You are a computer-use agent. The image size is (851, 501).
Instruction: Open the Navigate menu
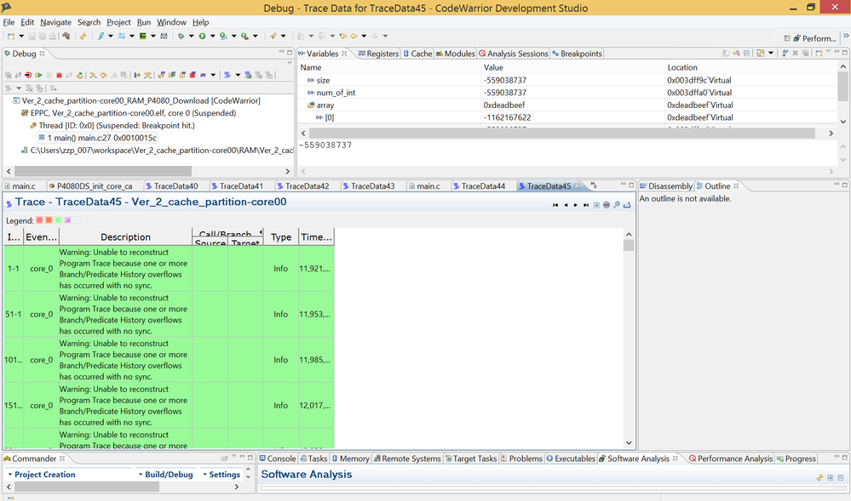pyautogui.click(x=56, y=22)
